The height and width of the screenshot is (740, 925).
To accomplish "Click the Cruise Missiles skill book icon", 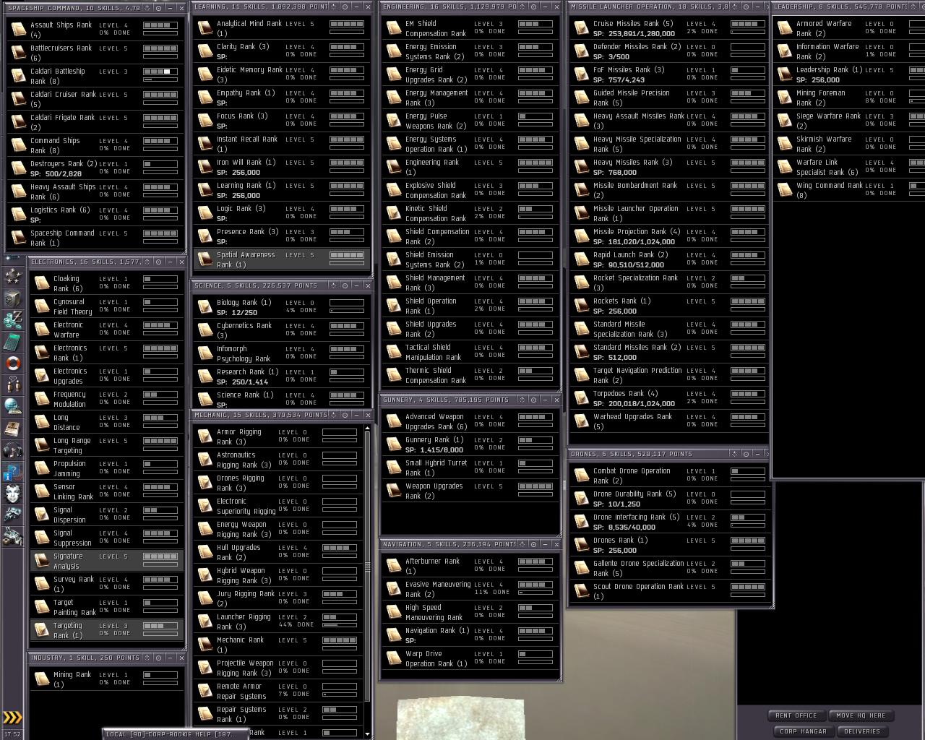I will [x=582, y=27].
